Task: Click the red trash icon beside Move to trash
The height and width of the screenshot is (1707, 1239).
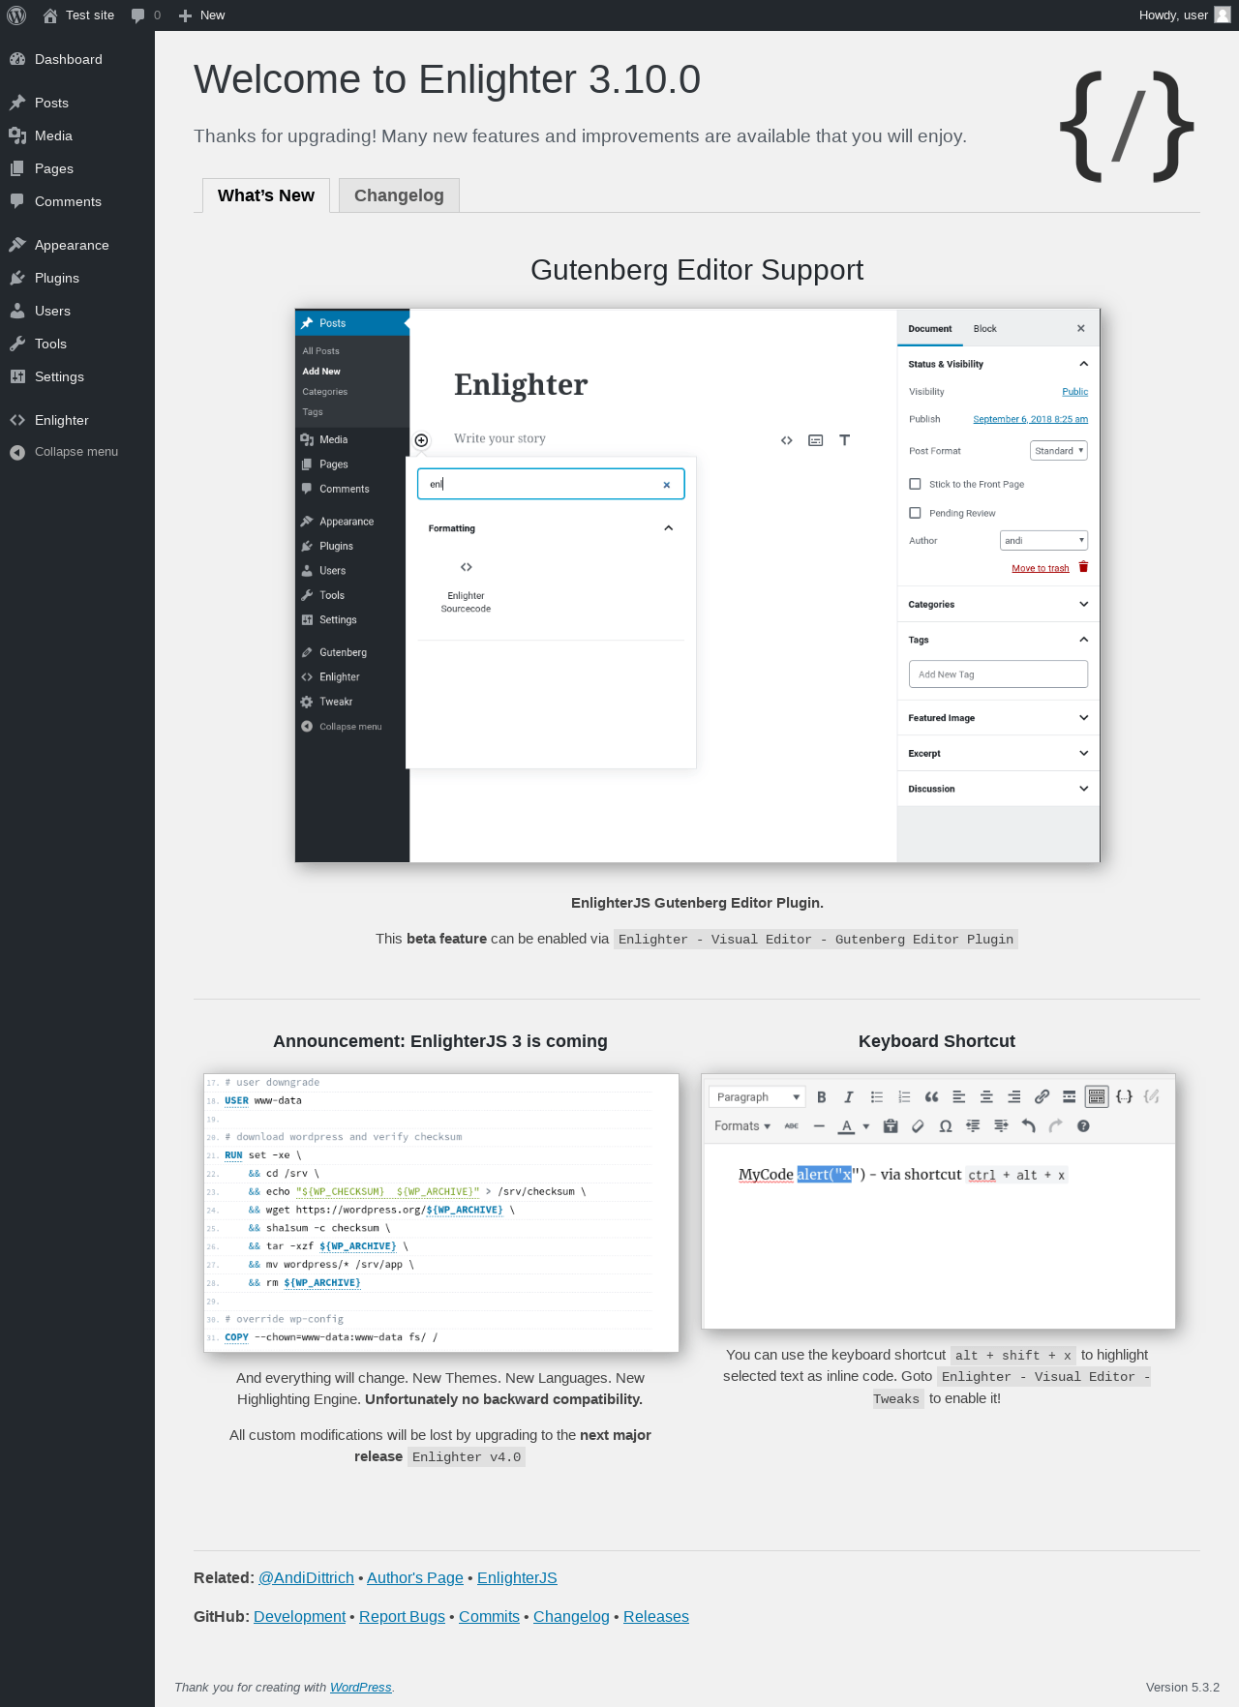Action: (x=1083, y=567)
